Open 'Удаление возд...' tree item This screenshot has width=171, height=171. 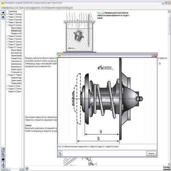click(x=16, y=64)
